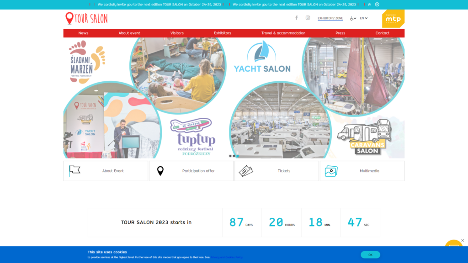The width and height of the screenshot is (468, 263).
Task: Click the flag icon for About Event
Action: [74, 171]
